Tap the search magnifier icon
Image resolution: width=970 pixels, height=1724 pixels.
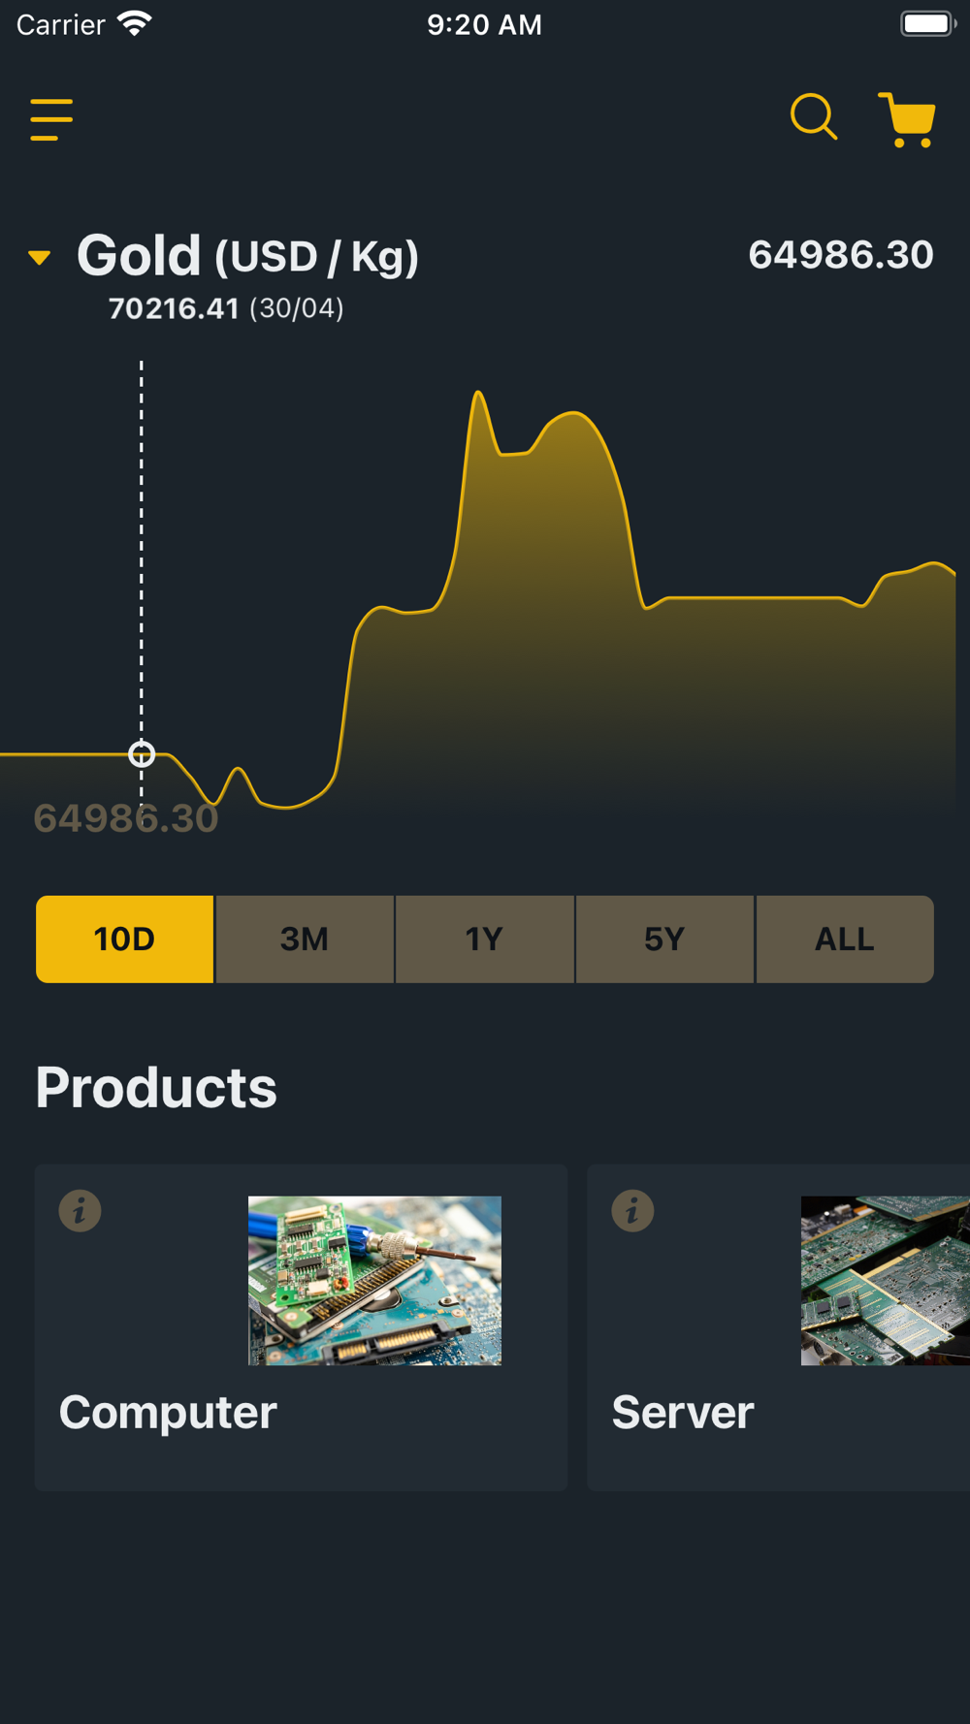(x=813, y=117)
